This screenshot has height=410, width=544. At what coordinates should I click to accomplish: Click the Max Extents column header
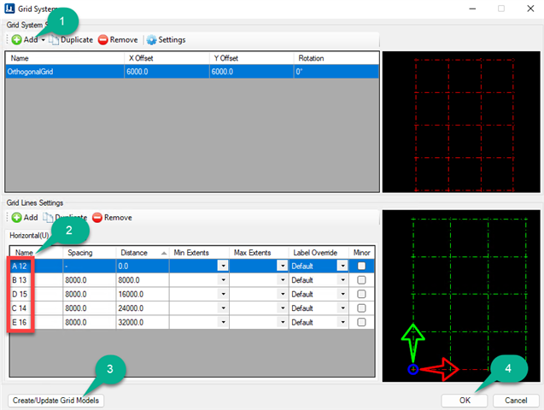click(259, 253)
